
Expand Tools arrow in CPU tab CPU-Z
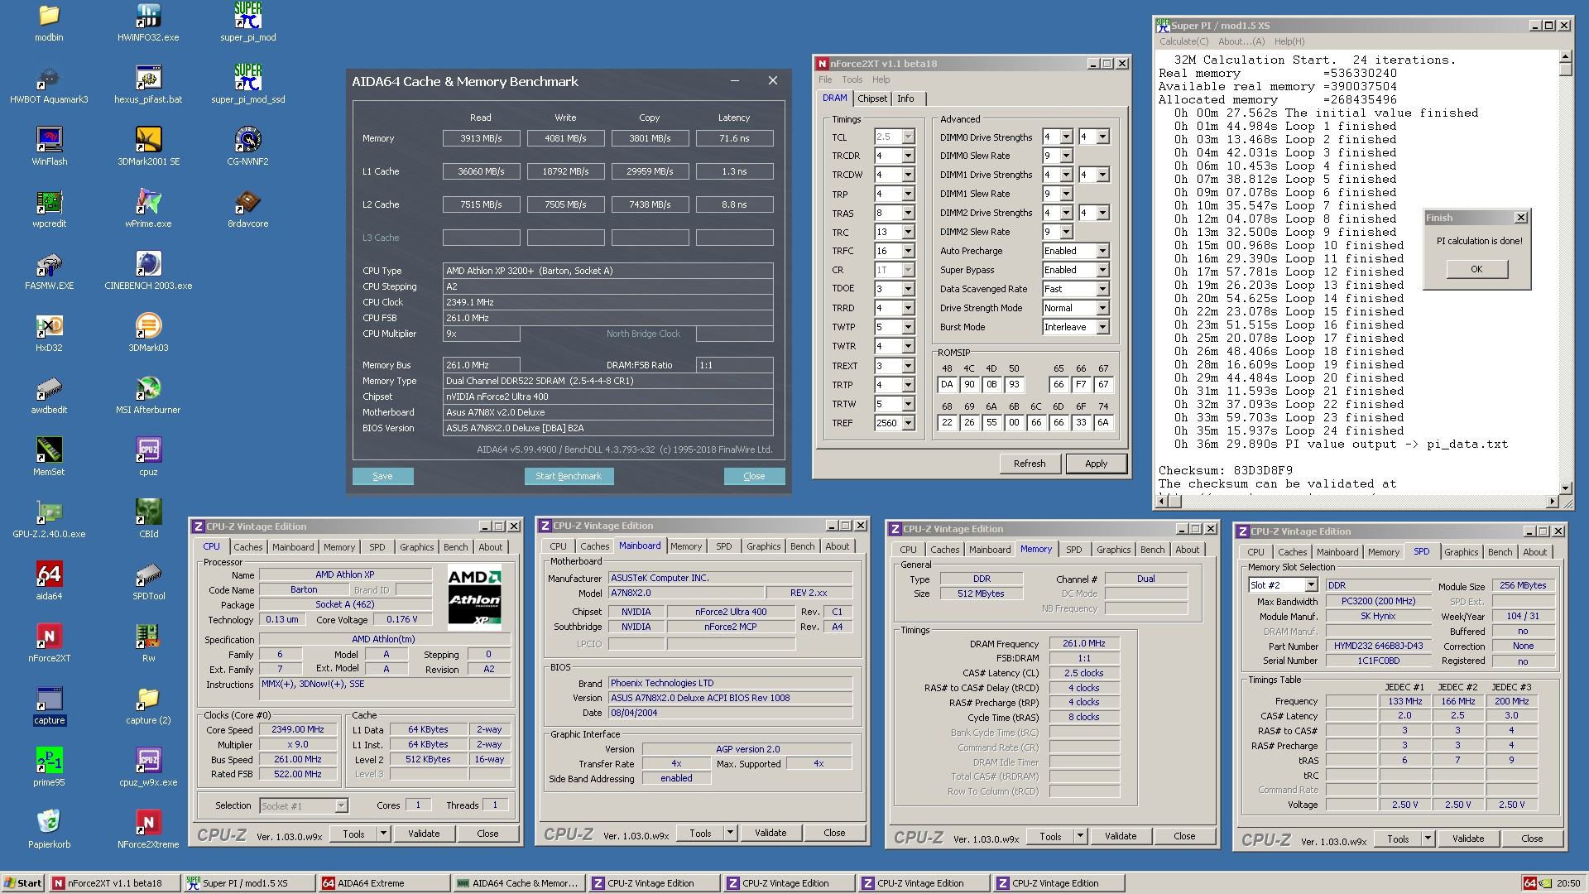coord(383,834)
